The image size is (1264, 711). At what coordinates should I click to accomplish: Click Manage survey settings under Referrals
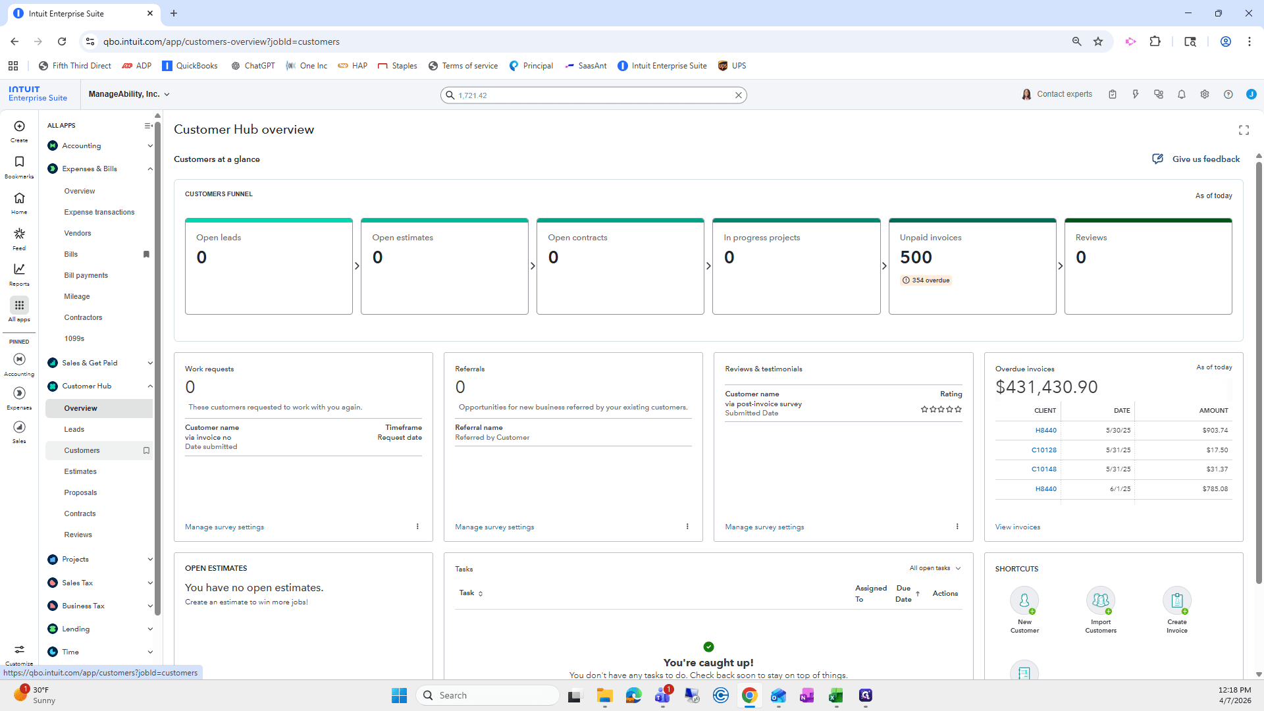[x=494, y=527]
